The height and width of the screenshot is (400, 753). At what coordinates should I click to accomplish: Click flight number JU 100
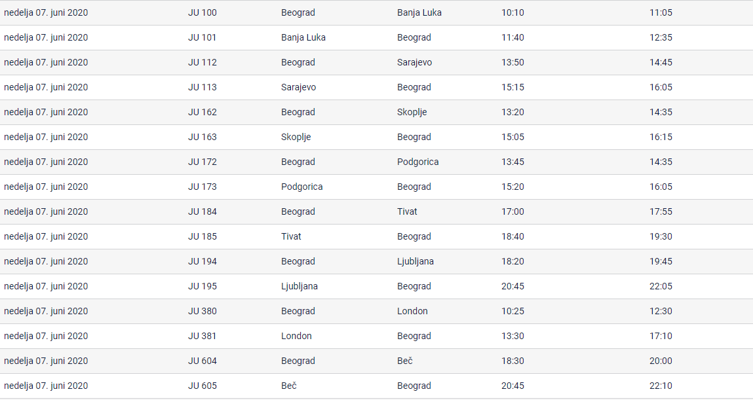[x=203, y=12]
